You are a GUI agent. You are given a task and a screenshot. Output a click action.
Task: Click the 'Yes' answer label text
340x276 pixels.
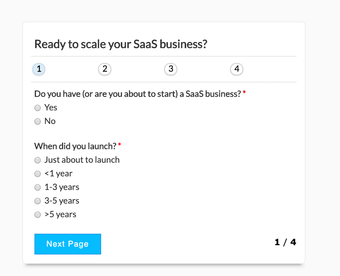[x=51, y=108]
